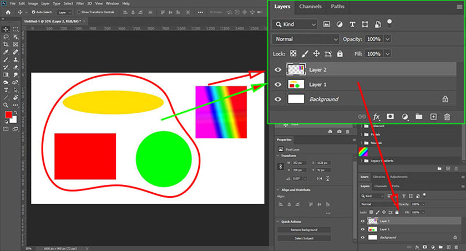The image size is (466, 251).
Task: Switch to Channels tab in enlarged panel
Action: tap(310, 7)
